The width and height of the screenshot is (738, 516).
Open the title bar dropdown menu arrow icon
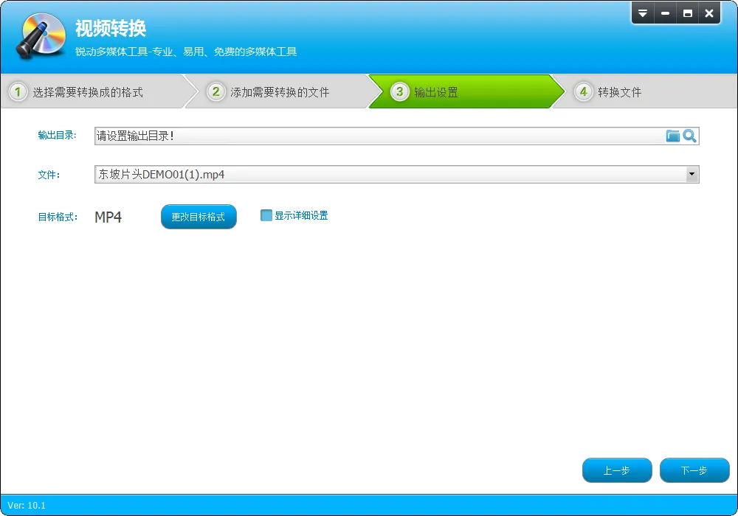(643, 13)
